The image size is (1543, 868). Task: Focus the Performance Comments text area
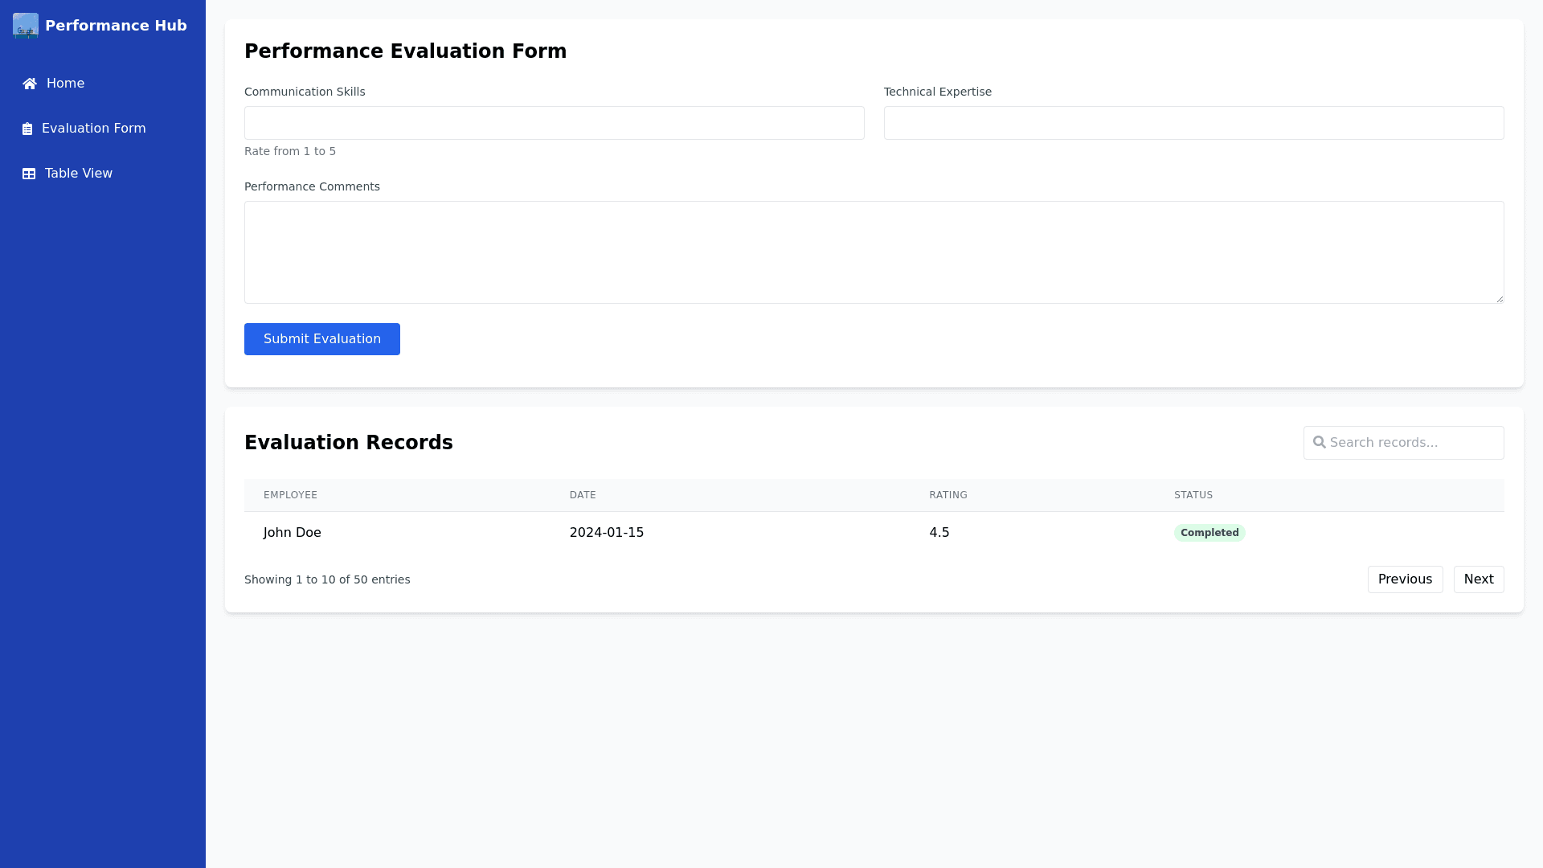(x=874, y=252)
